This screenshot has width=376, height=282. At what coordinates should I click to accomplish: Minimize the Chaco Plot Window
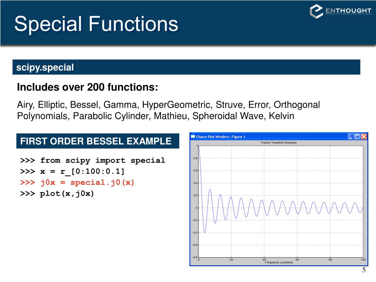351,137
